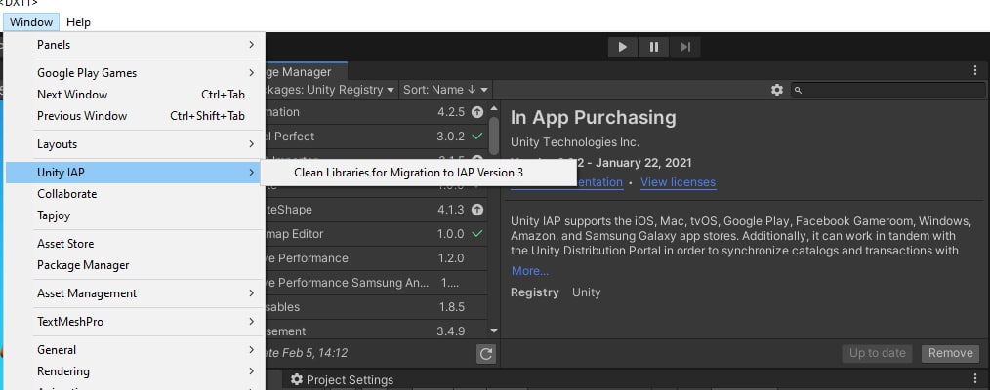Click scroll up arrow of package list
The width and height of the screenshot is (990, 390).
click(494, 108)
